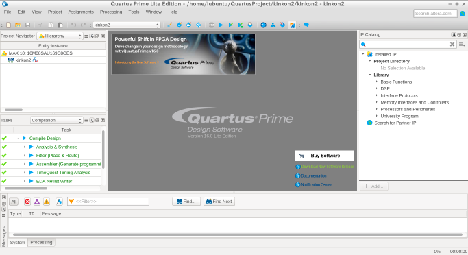Click the Stop Processing toolbar icon
The image size is (468, 255).
coord(212,25)
